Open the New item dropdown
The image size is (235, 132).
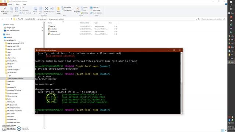click(x=66, y=7)
